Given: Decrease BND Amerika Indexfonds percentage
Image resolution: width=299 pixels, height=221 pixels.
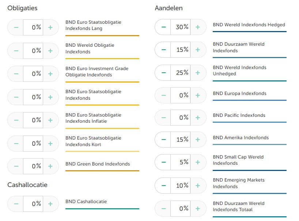Looking at the screenshot, I should point(163,140).
